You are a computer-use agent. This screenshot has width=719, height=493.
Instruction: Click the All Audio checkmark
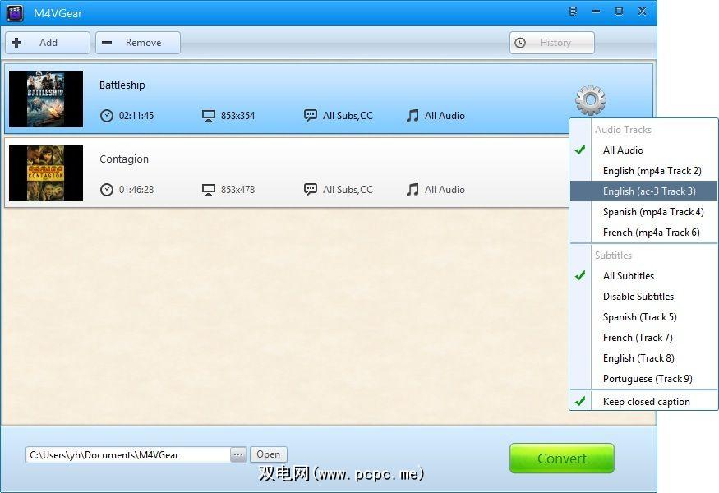click(x=580, y=150)
